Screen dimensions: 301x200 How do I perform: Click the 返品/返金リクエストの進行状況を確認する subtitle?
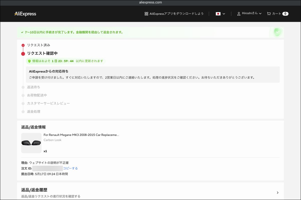51,196
